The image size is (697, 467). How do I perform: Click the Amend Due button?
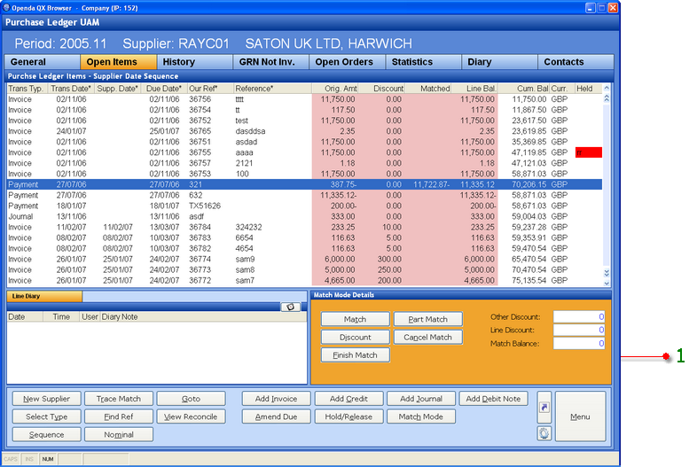(x=276, y=416)
